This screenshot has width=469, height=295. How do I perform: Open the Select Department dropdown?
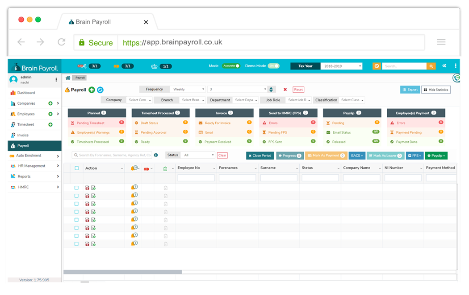coord(246,100)
